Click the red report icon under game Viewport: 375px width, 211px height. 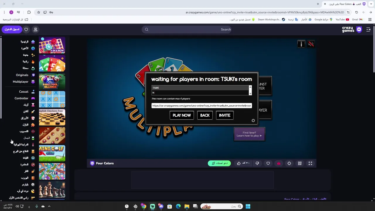[x=279, y=163]
